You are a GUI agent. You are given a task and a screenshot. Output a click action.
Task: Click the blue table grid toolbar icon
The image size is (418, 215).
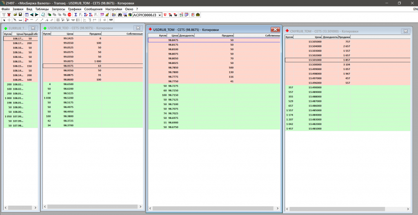(x=27, y=15)
